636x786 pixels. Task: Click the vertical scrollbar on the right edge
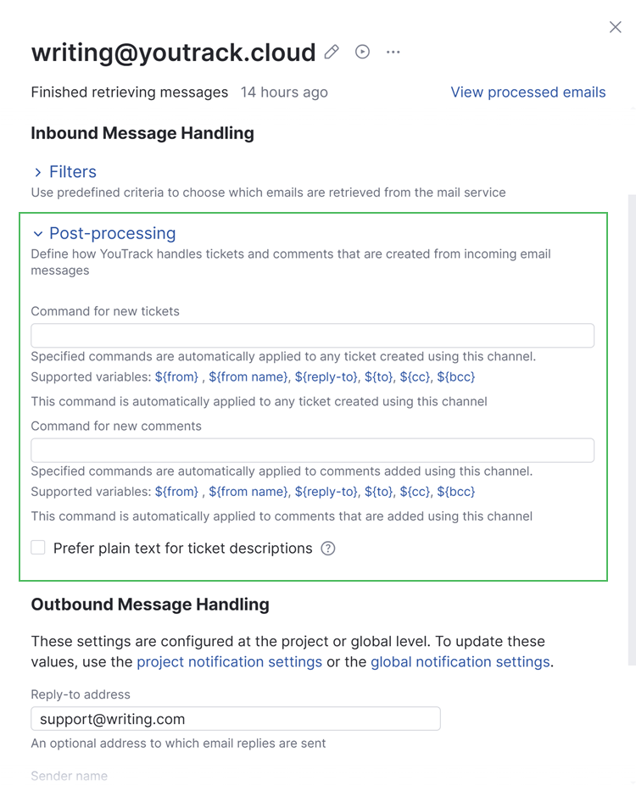pos(631,424)
